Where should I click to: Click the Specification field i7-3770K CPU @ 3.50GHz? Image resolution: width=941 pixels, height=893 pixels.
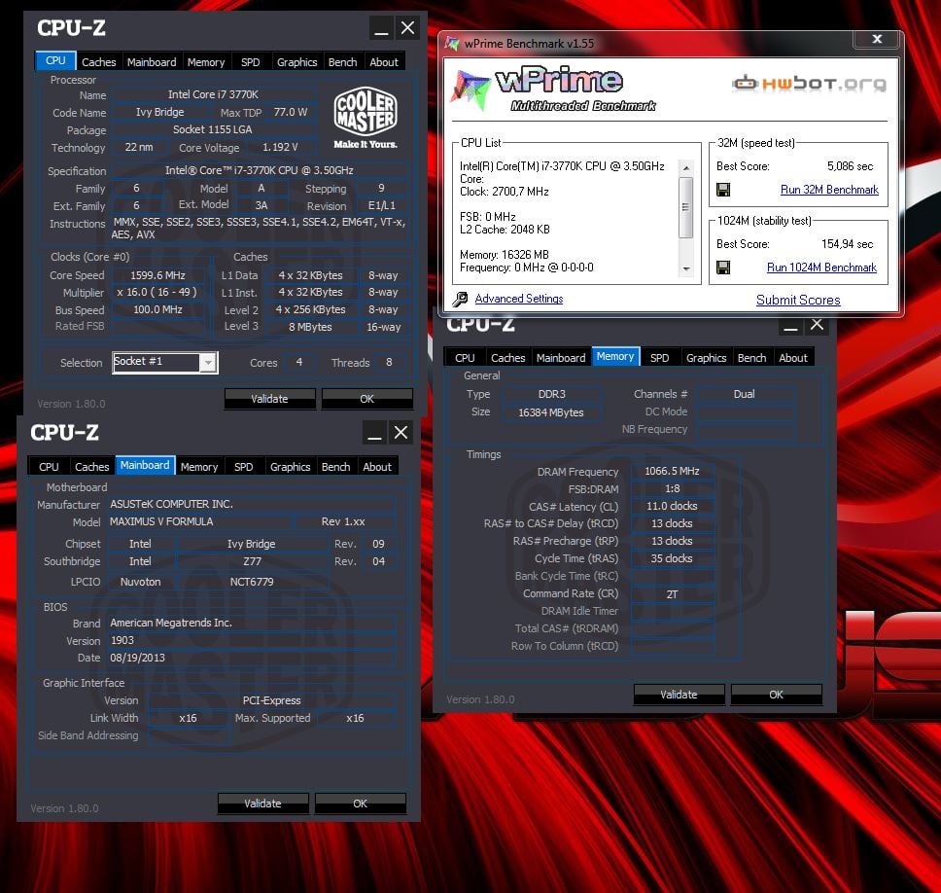260,170
